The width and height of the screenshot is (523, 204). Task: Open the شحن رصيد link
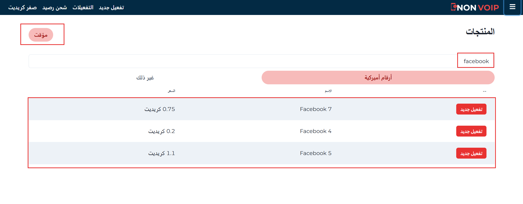pos(55,7)
